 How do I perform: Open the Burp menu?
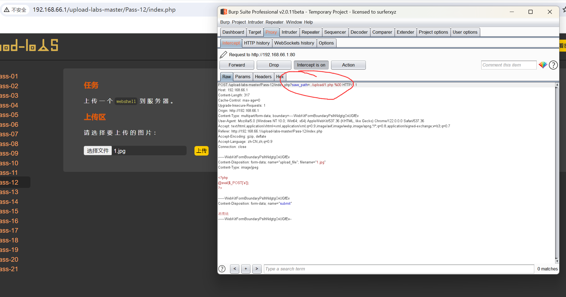tap(225, 22)
